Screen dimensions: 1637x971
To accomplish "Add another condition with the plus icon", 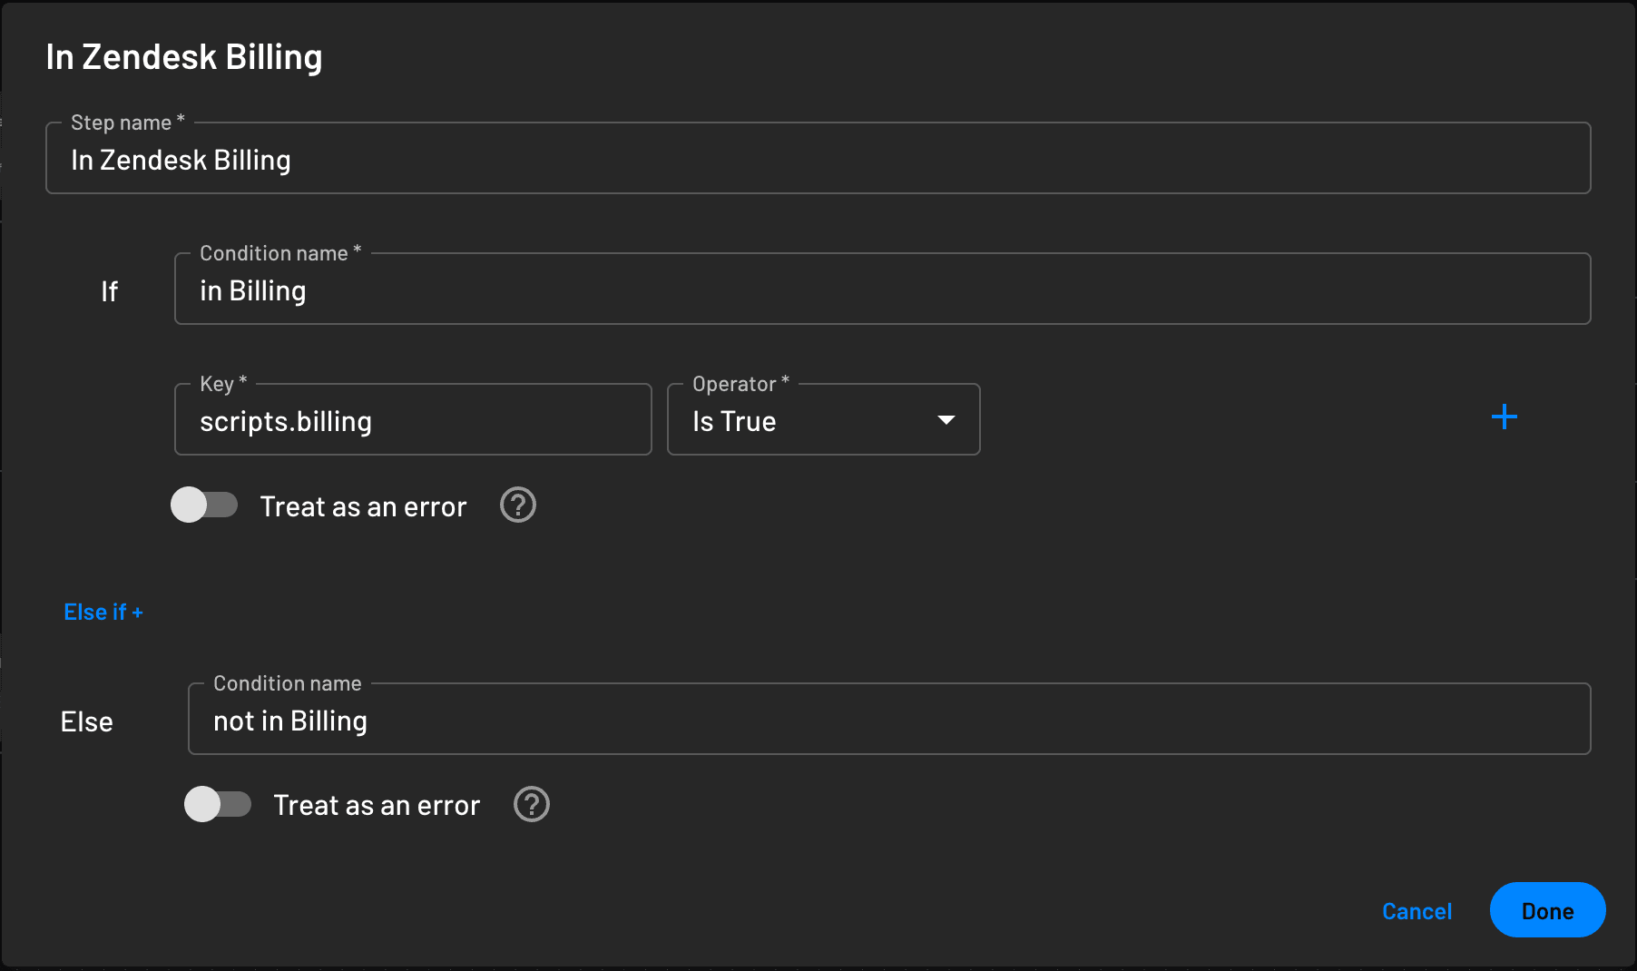I will (x=1504, y=417).
